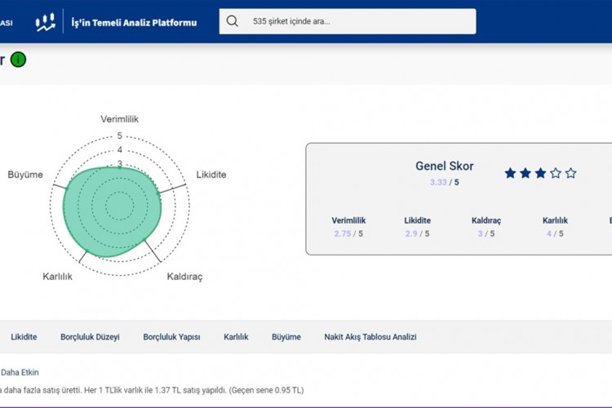Image resolution: width=612 pixels, height=408 pixels.
Task: Click the Verimlilik 2.75 score in the card
Action: click(x=348, y=234)
